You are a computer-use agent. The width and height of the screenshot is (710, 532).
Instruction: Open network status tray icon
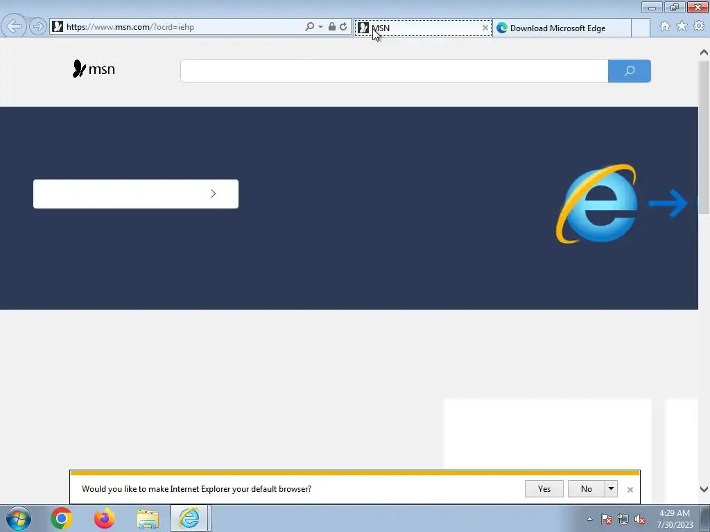[x=623, y=519]
